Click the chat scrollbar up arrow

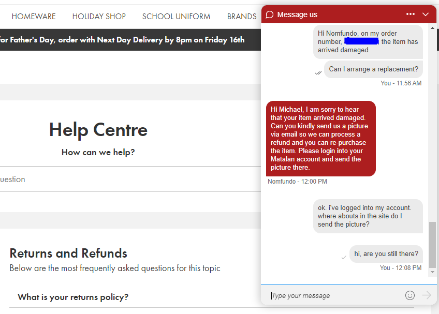click(x=432, y=28)
